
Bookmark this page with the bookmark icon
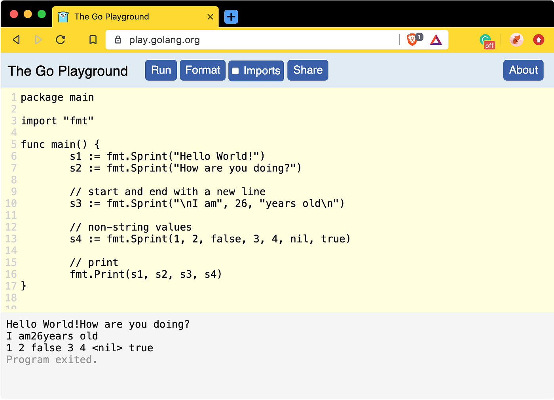pyautogui.click(x=92, y=40)
